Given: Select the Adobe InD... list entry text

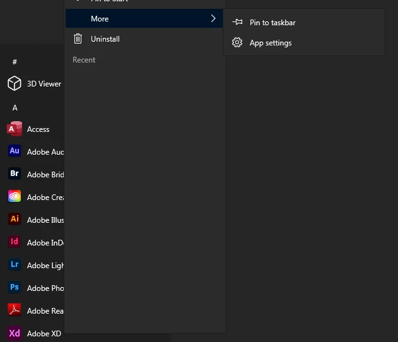Looking at the screenshot, I should coord(45,243).
